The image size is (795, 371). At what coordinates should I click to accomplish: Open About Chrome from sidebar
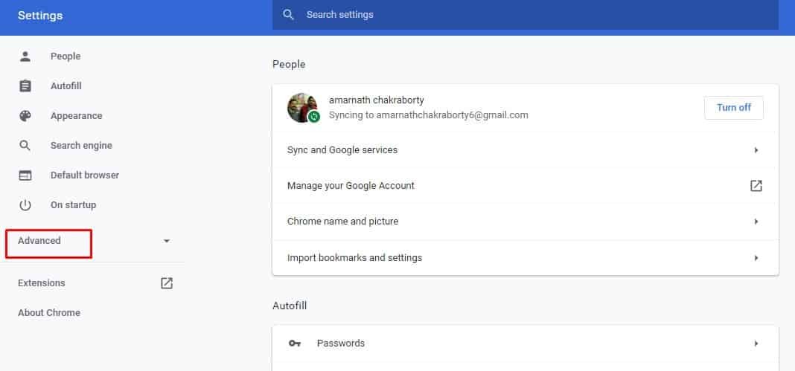click(x=49, y=313)
